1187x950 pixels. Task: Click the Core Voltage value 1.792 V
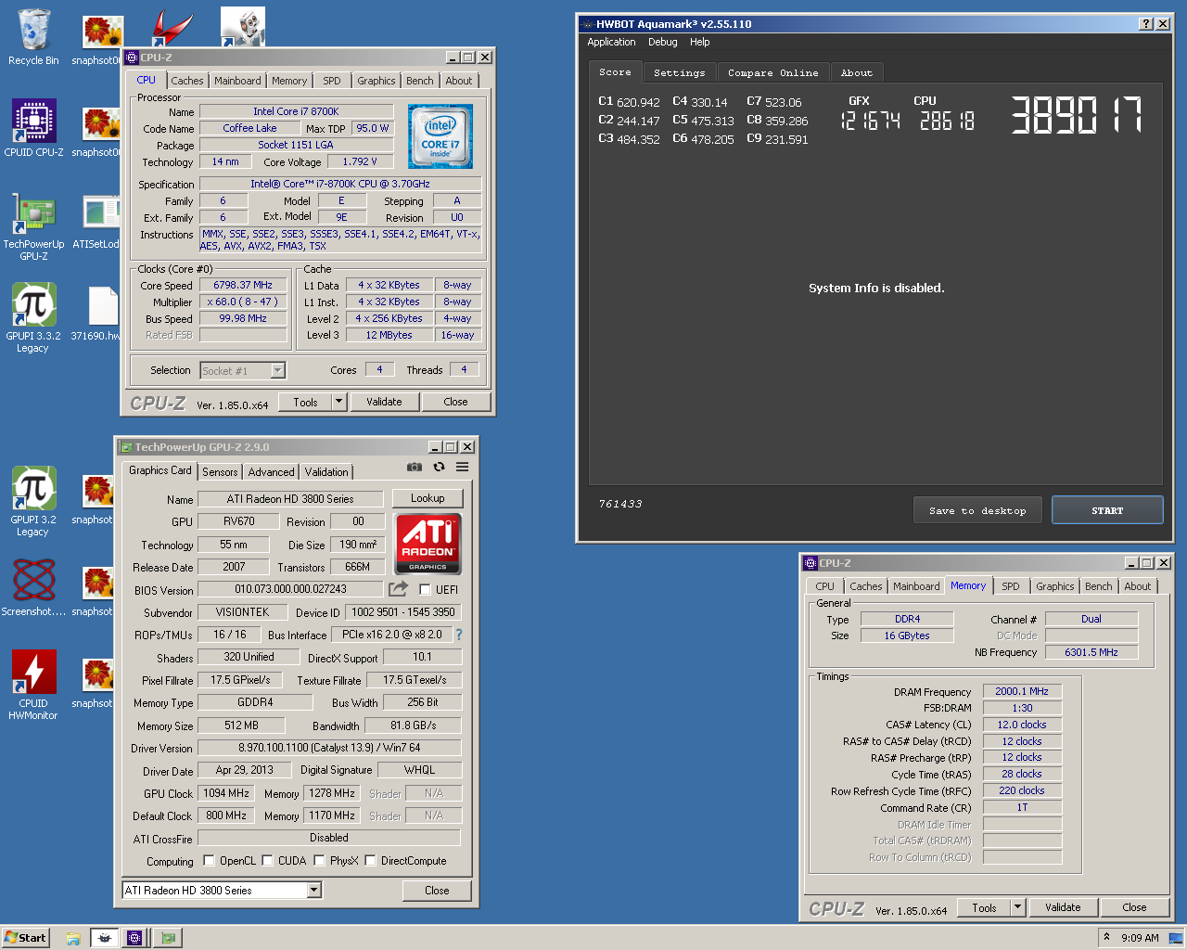click(x=360, y=161)
